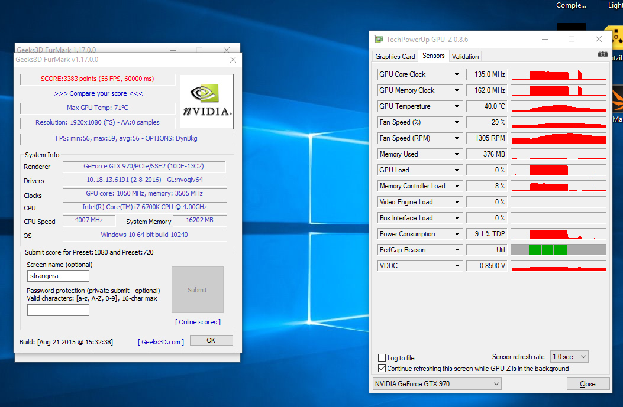Viewport: 623px width, 407px height.
Task: Uncheck Continue refreshing in background option
Action: click(x=382, y=369)
